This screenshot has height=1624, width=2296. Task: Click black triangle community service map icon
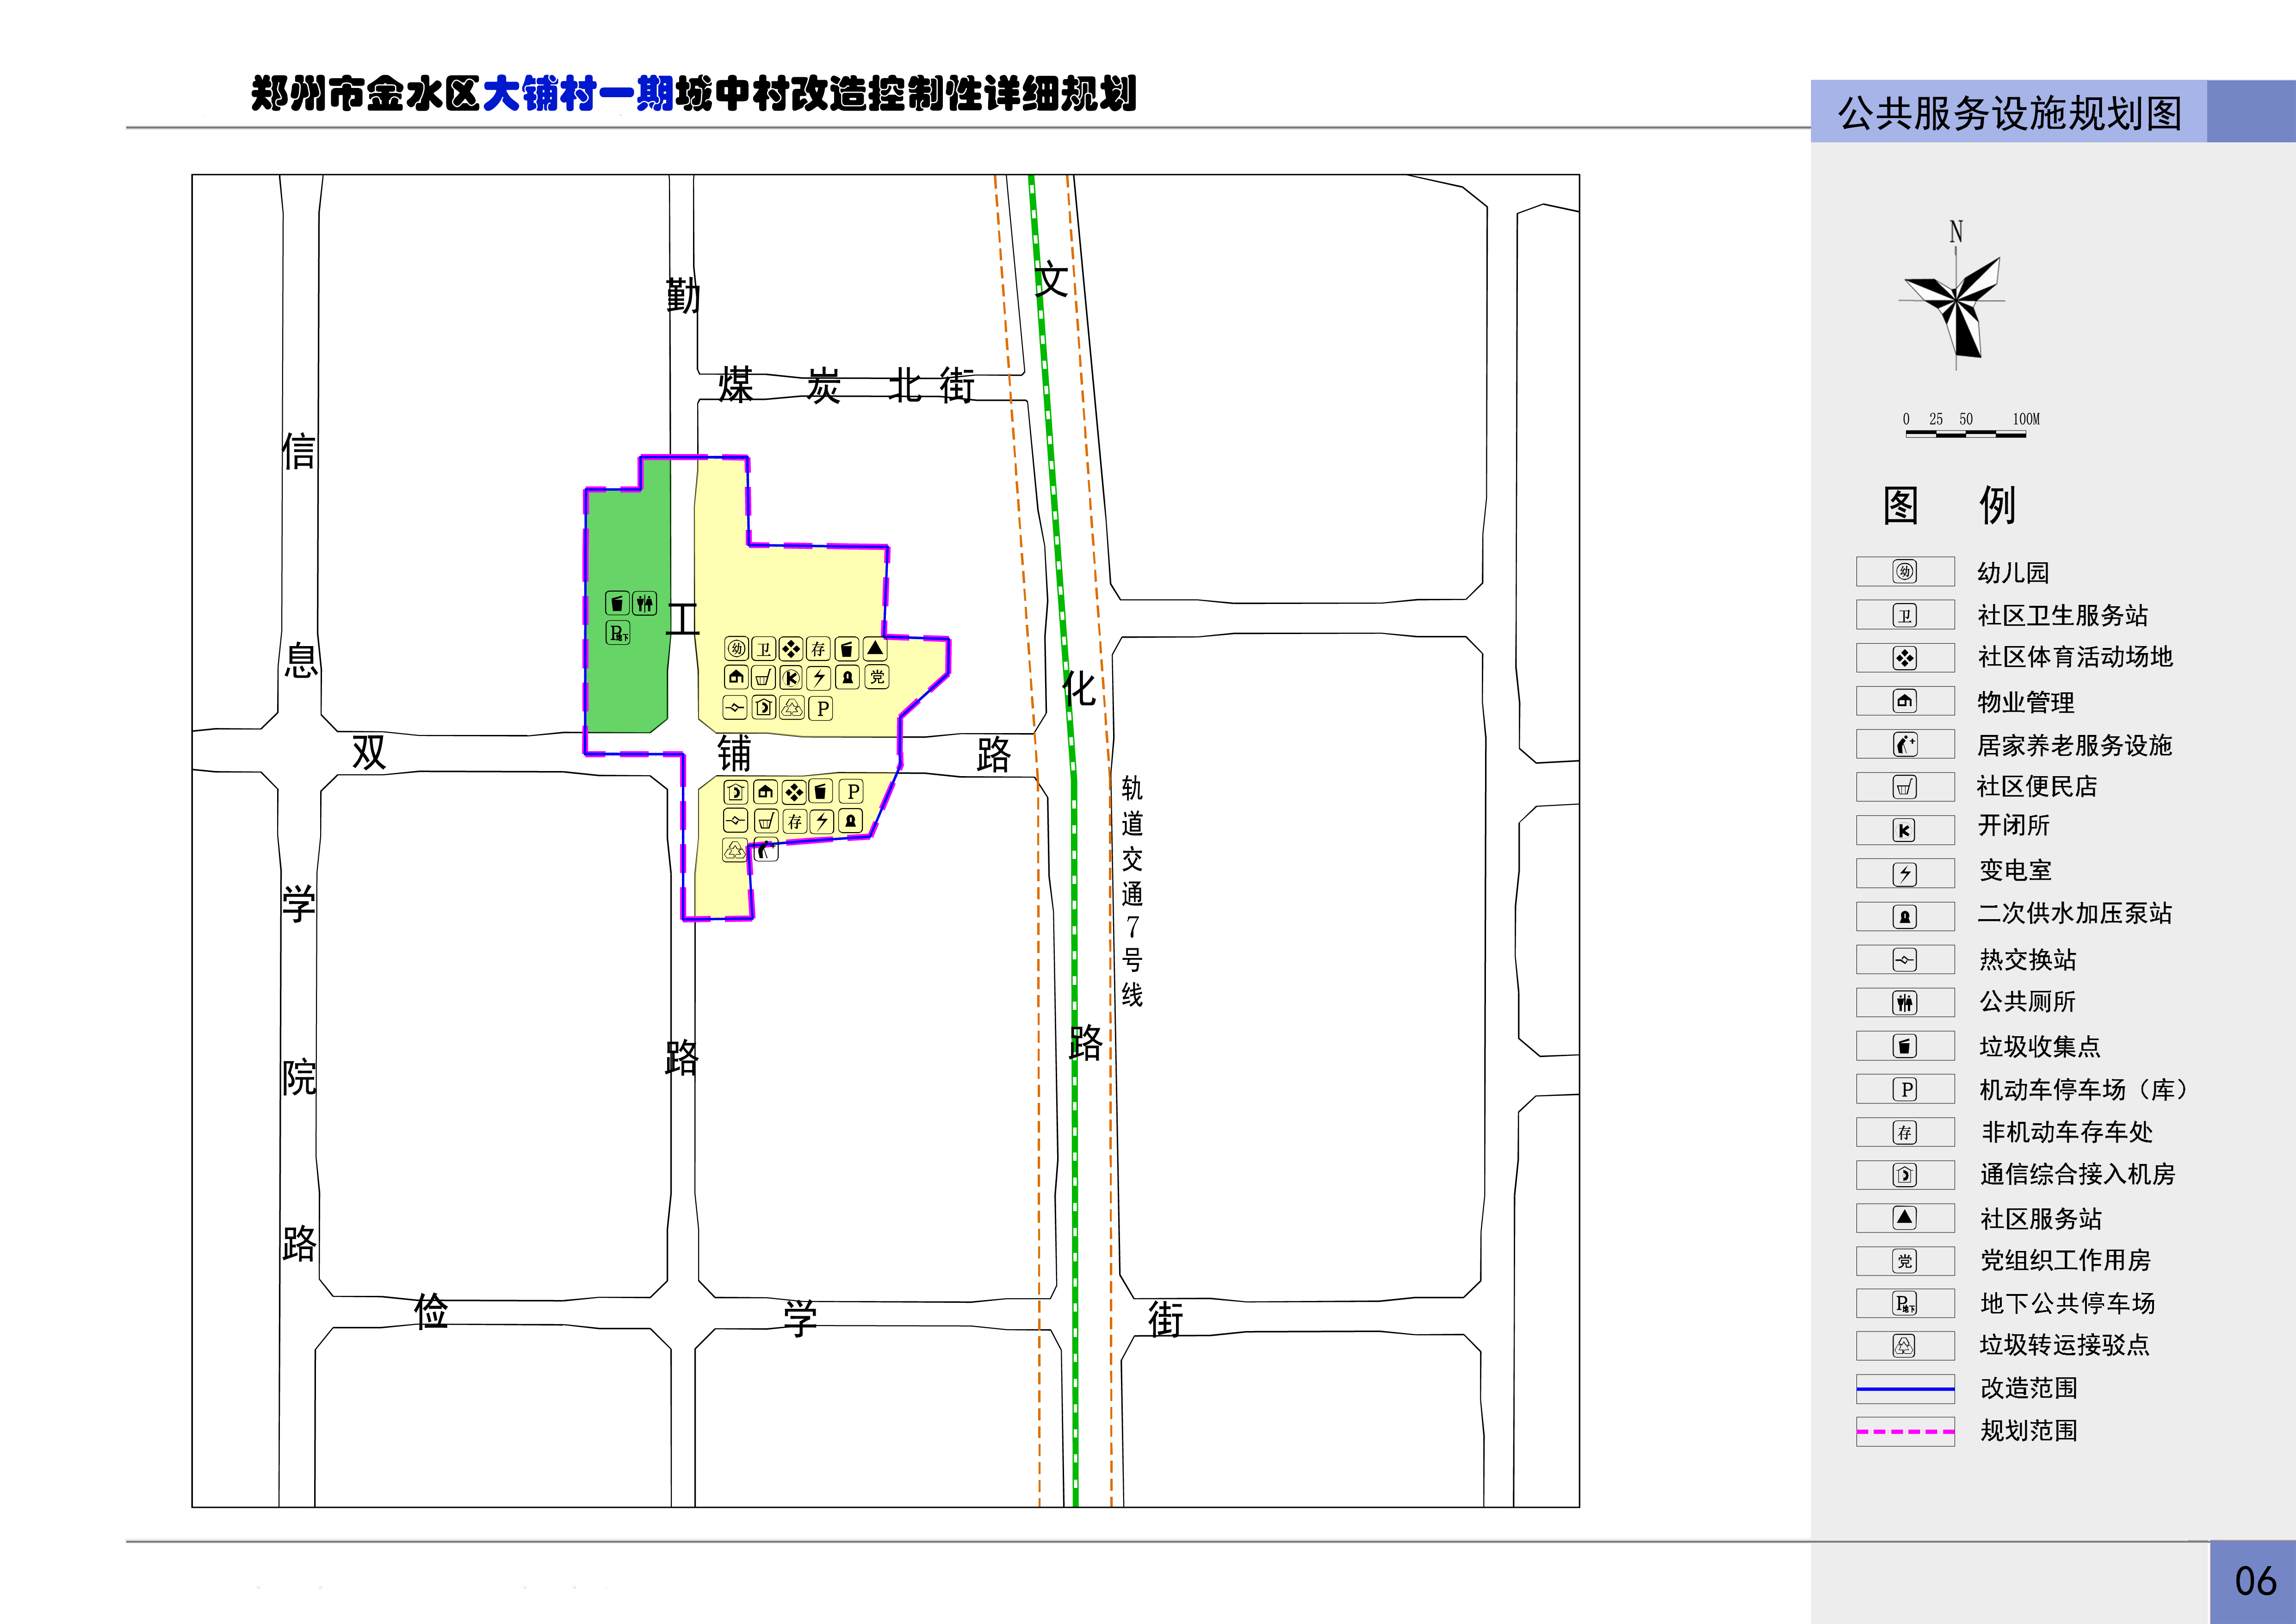pyautogui.click(x=875, y=648)
